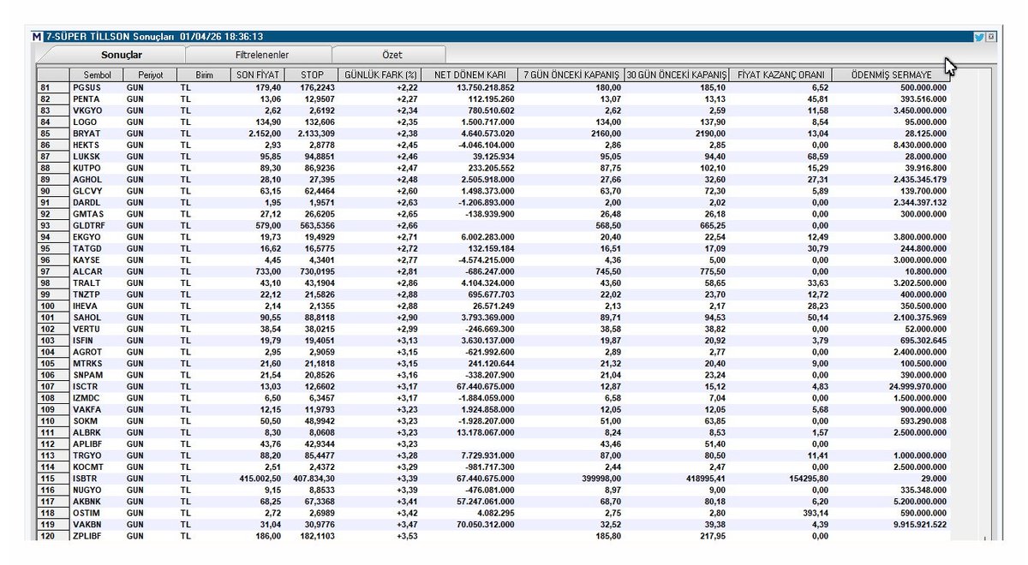Open the Filtrelenenler tab

tap(261, 55)
